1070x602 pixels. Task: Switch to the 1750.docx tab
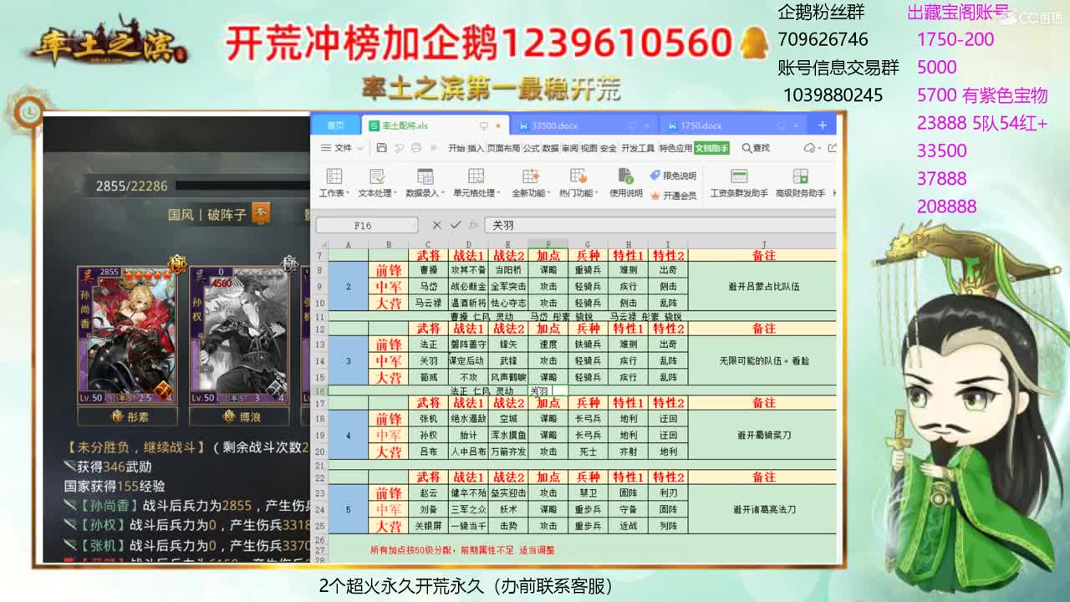tap(732, 125)
